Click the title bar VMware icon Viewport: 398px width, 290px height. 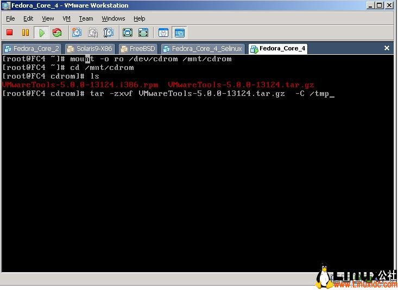(x=7, y=5)
